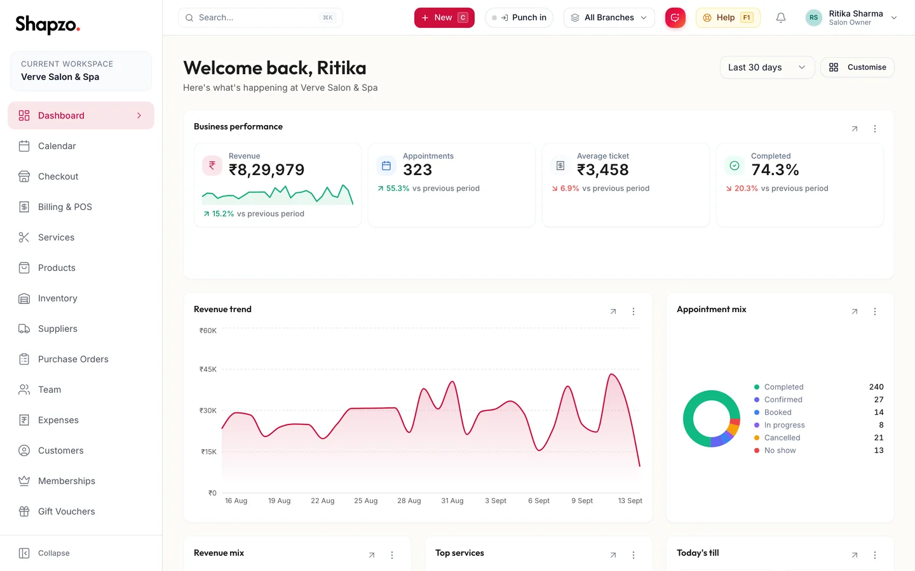
Task: Toggle the Punch in button
Action: pyautogui.click(x=519, y=18)
